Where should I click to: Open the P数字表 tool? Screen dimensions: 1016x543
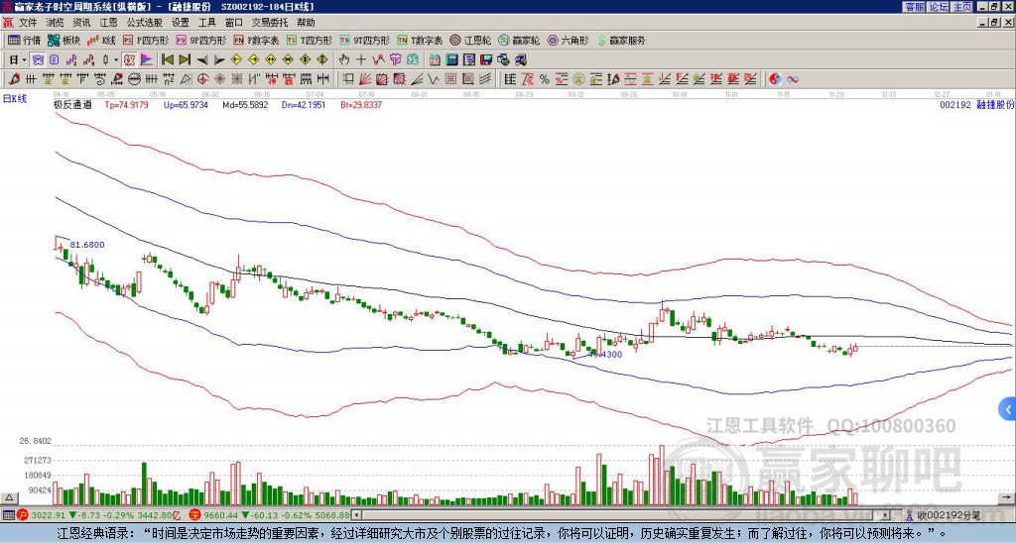[x=257, y=40]
